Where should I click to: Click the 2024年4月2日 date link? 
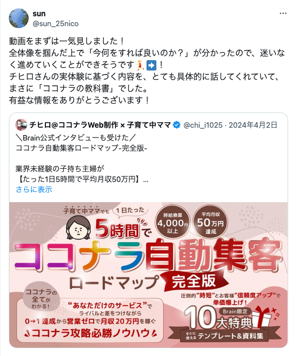pyautogui.click(x=253, y=125)
